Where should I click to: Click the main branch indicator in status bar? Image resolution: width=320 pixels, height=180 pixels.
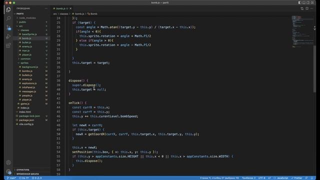11,178
